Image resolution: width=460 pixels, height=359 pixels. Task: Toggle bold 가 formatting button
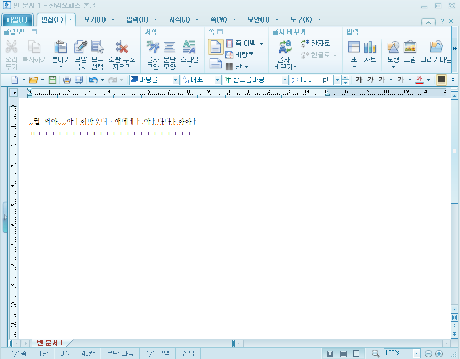359,79
